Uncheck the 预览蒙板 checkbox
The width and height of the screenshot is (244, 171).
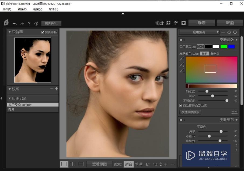pyautogui.click(x=43, y=32)
